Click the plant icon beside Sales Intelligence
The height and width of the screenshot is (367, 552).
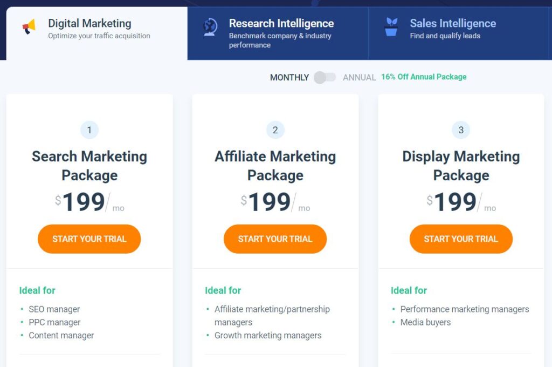pyautogui.click(x=390, y=25)
